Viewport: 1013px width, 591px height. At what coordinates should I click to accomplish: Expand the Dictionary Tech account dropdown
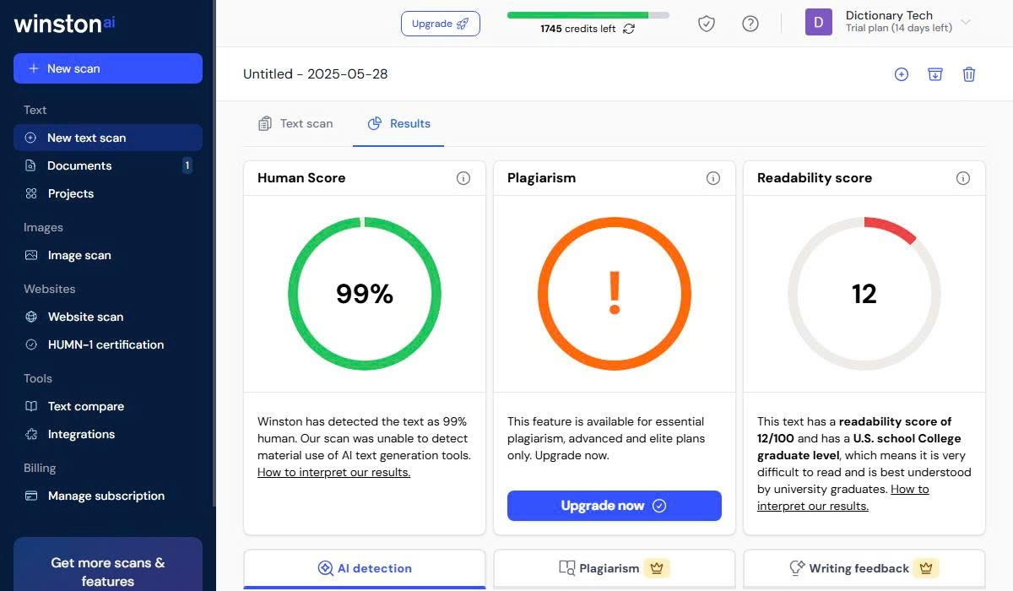(x=966, y=22)
